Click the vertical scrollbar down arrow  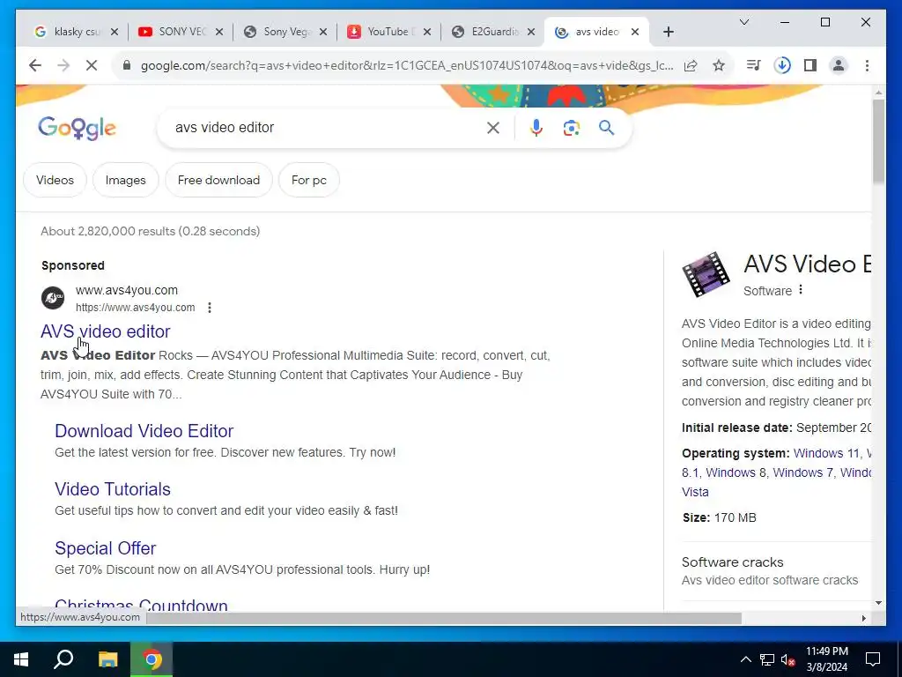tap(878, 603)
